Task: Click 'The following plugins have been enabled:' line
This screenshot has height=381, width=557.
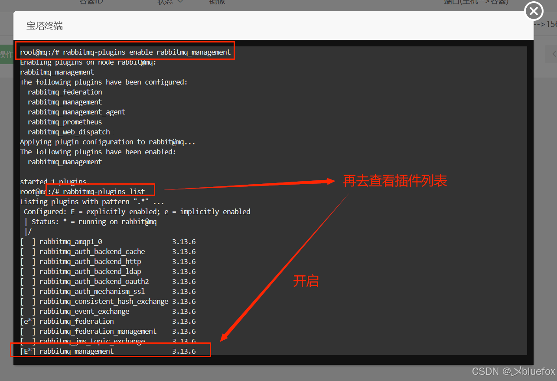Action: pos(98,152)
